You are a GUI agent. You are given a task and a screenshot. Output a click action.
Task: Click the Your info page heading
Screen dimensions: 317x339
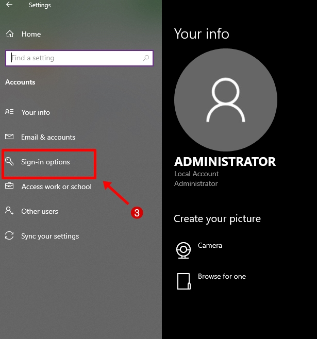202,33
